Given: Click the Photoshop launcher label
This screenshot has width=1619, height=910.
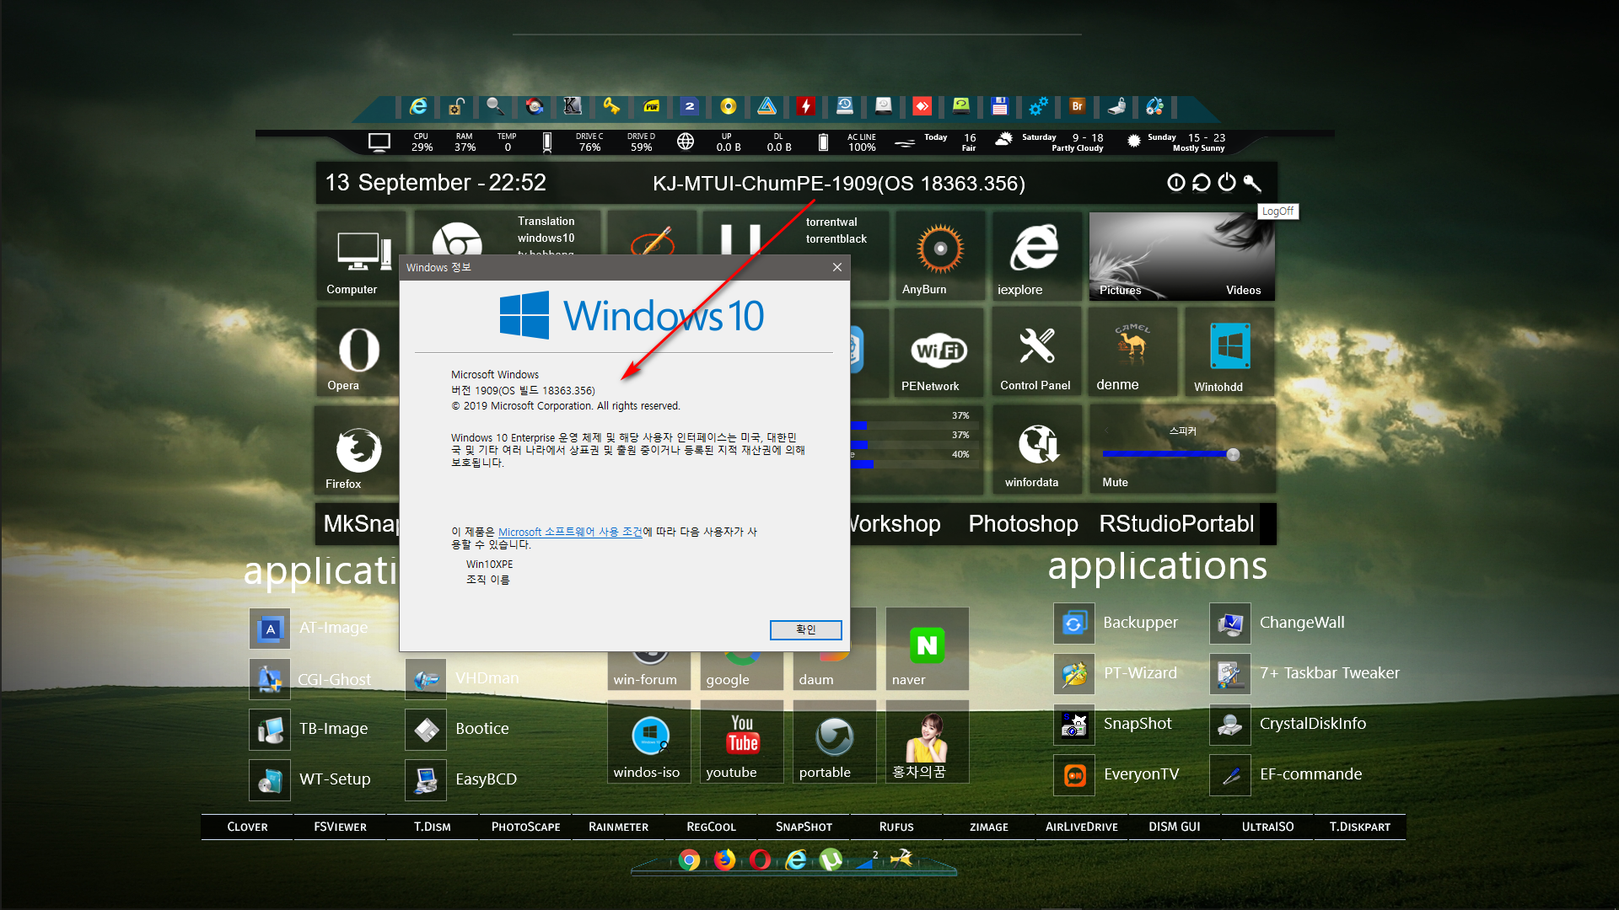Looking at the screenshot, I should [1023, 523].
